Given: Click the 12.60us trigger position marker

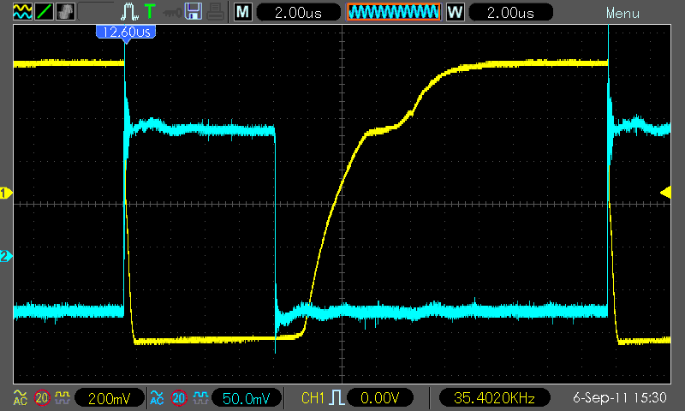Looking at the screenshot, I should 126,33.
